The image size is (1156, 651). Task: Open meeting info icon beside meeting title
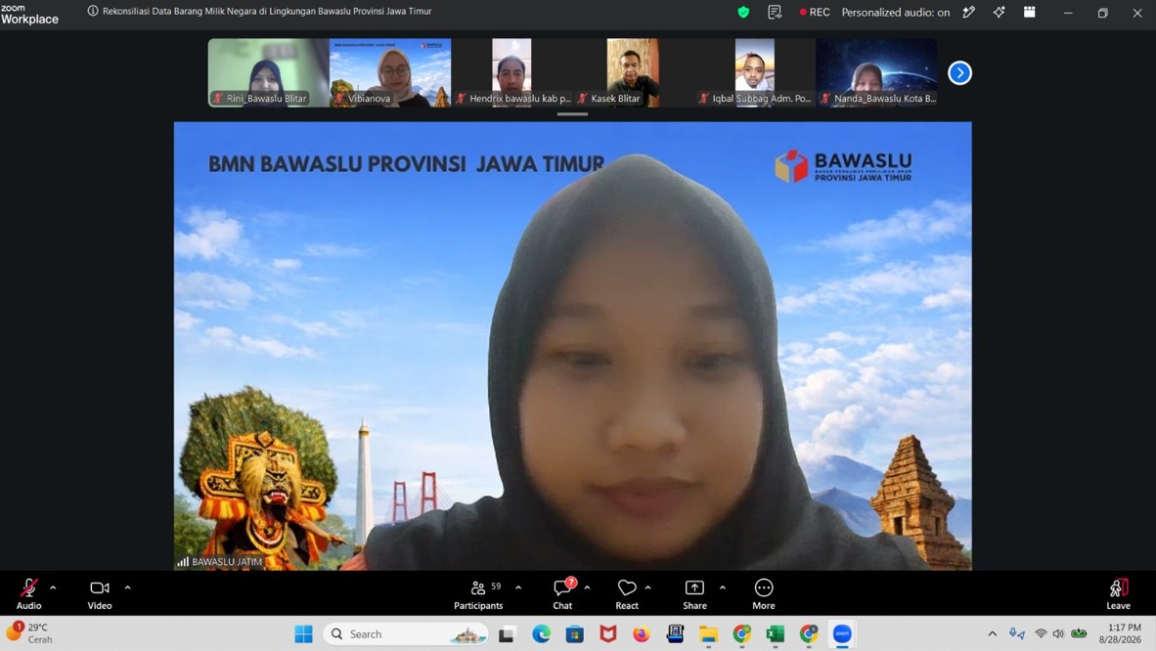point(93,11)
